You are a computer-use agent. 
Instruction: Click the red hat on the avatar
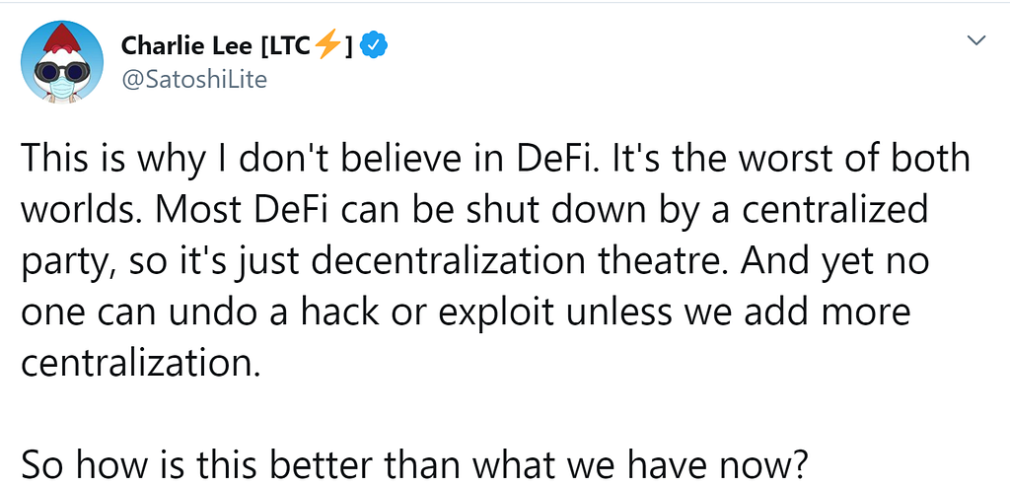click(x=62, y=39)
